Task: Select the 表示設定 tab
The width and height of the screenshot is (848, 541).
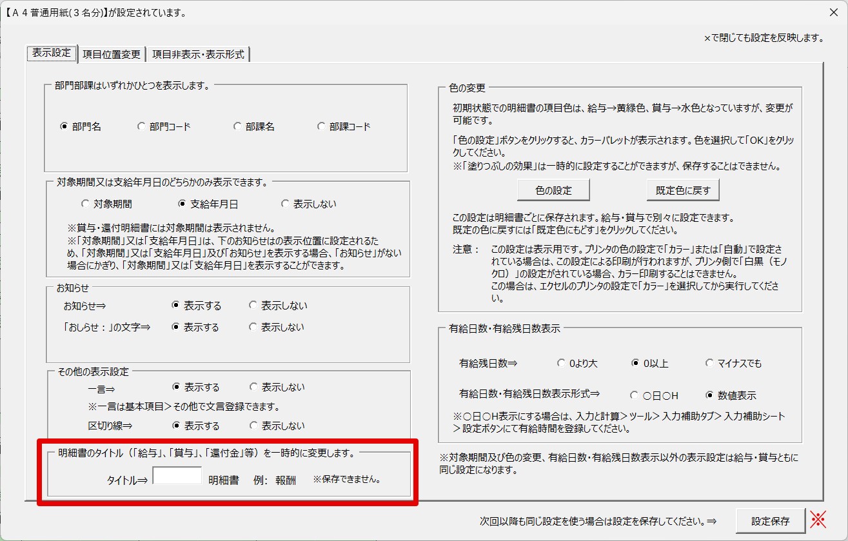Action: (x=52, y=54)
